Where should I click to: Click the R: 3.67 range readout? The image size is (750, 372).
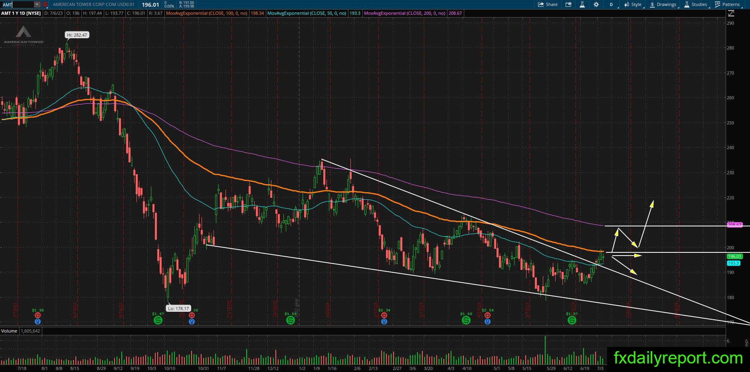coord(156,13)
